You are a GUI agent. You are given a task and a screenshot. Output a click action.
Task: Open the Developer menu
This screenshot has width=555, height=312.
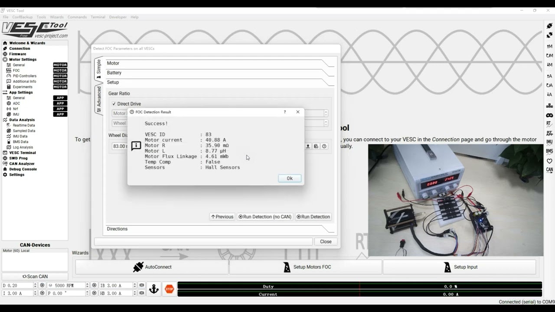pos(118,17)
